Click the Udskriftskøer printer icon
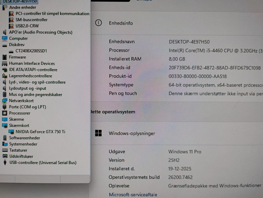 tap(5, 156)
